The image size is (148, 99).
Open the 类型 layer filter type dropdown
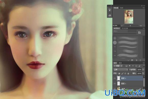tap(118, 66)
